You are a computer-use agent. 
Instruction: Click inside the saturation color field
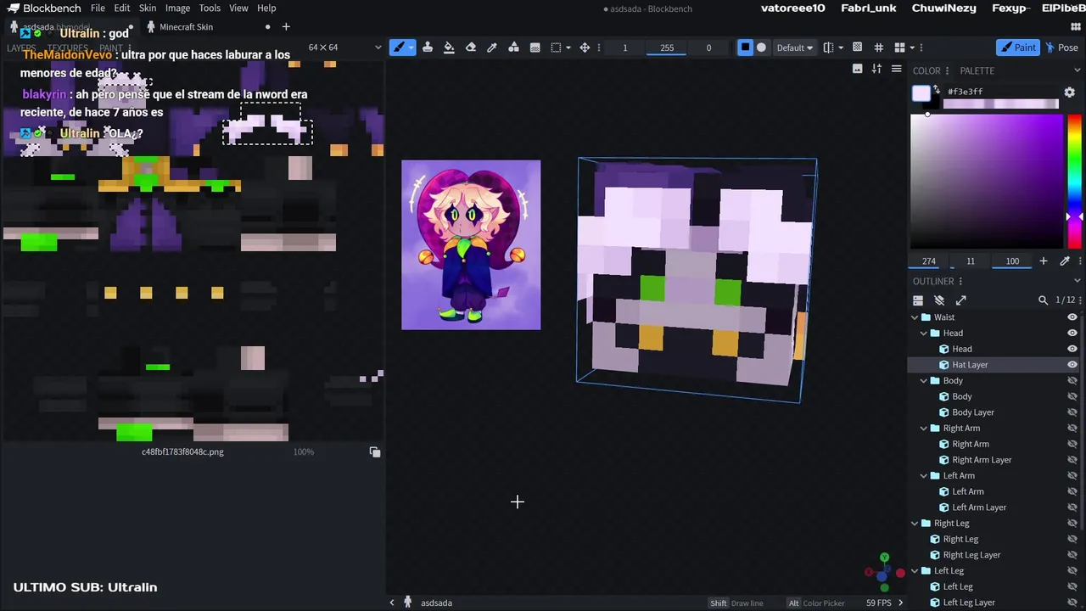click(986, 181)
